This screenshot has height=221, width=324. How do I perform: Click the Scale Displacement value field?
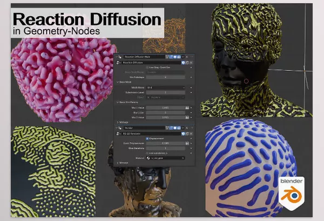[x=166, y=143]
